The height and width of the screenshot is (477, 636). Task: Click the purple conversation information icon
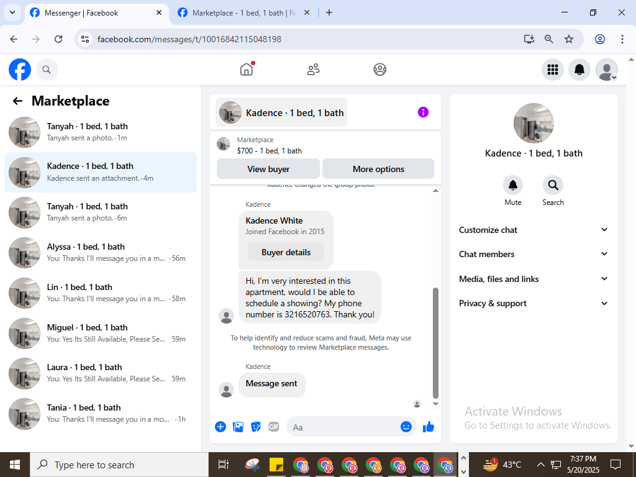[423, 112]
